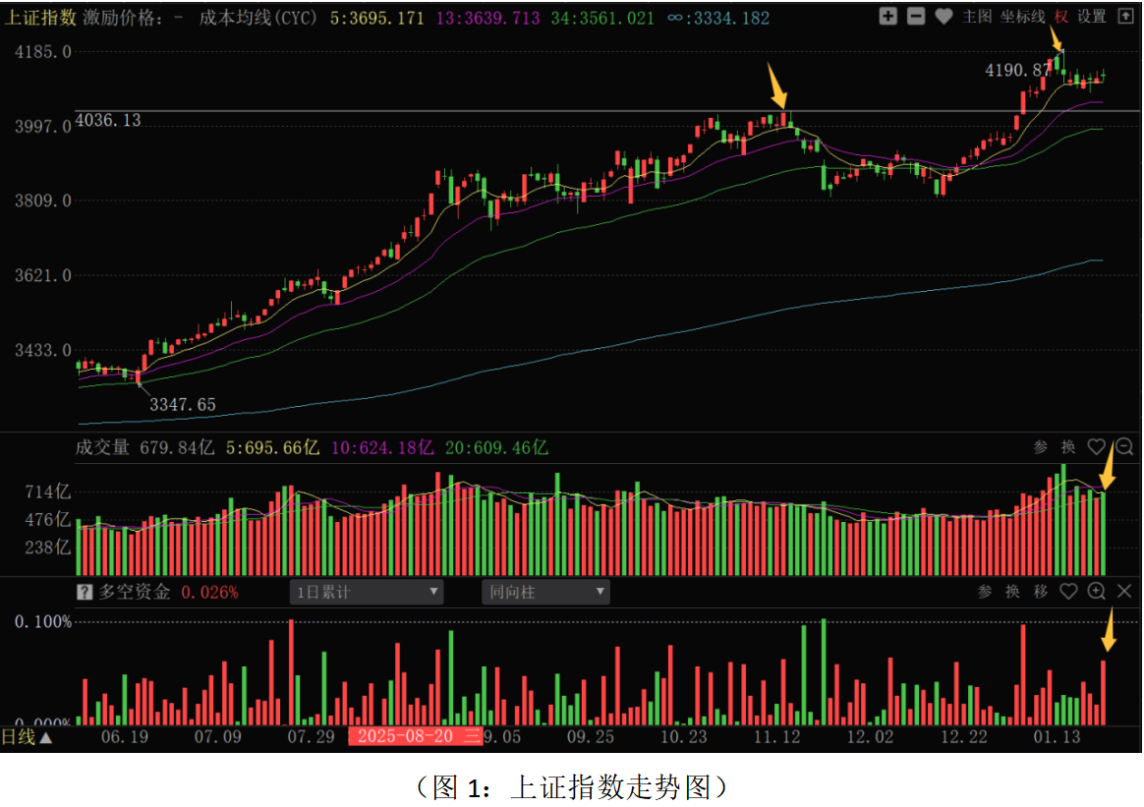
Task: Open help question-mark icon beside 多空资金
Action: click(86, 592)
